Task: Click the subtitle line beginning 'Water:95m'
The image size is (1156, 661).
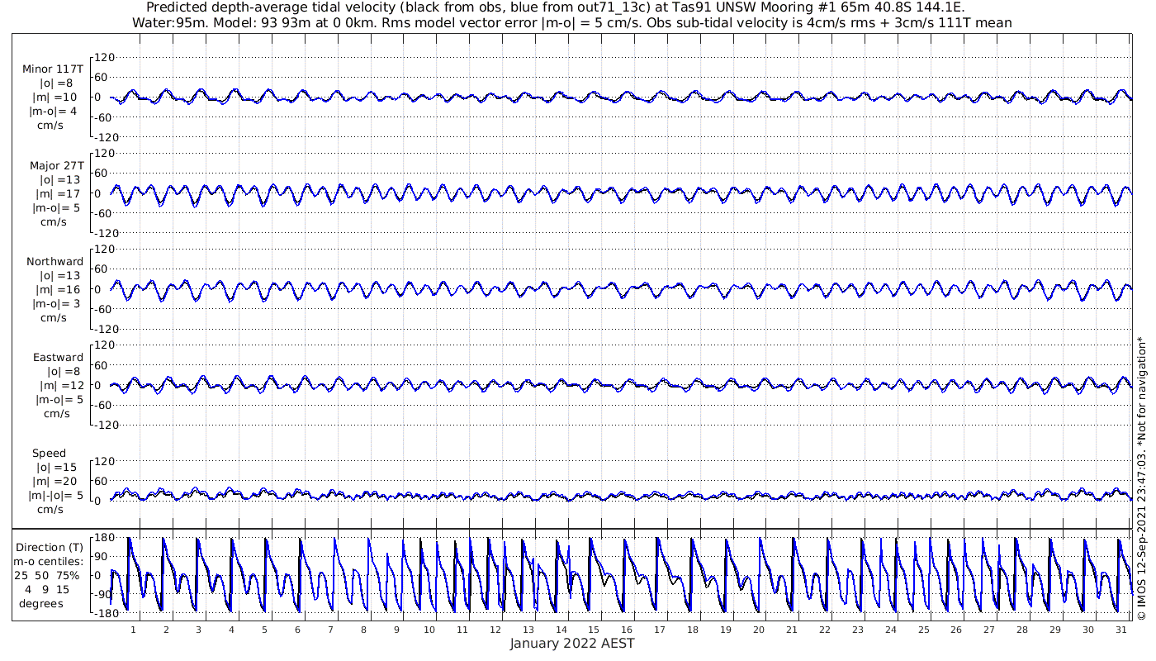Action: point(571,22)
